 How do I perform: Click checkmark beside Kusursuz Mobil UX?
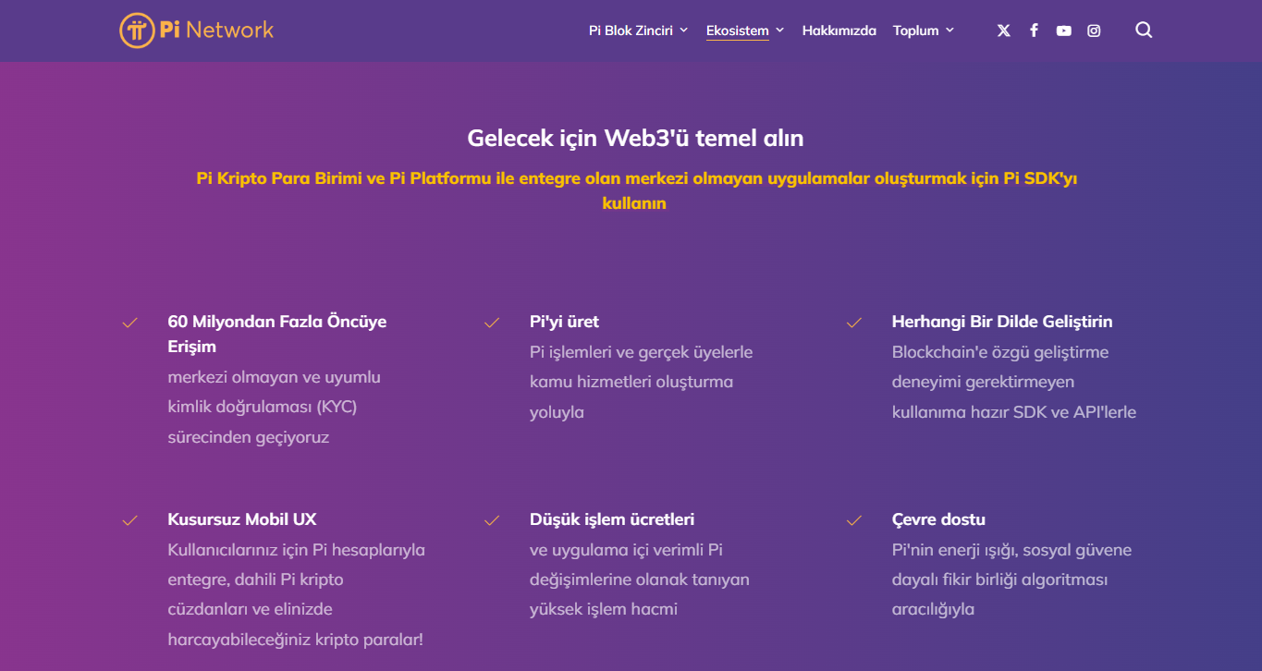(130, 520)
